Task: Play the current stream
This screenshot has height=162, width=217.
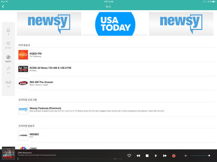Action: coord(156,156)
